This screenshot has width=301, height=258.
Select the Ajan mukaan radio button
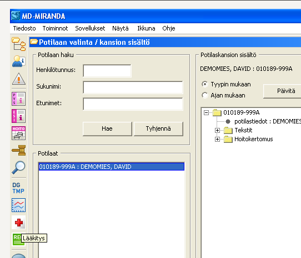(205, 95)
